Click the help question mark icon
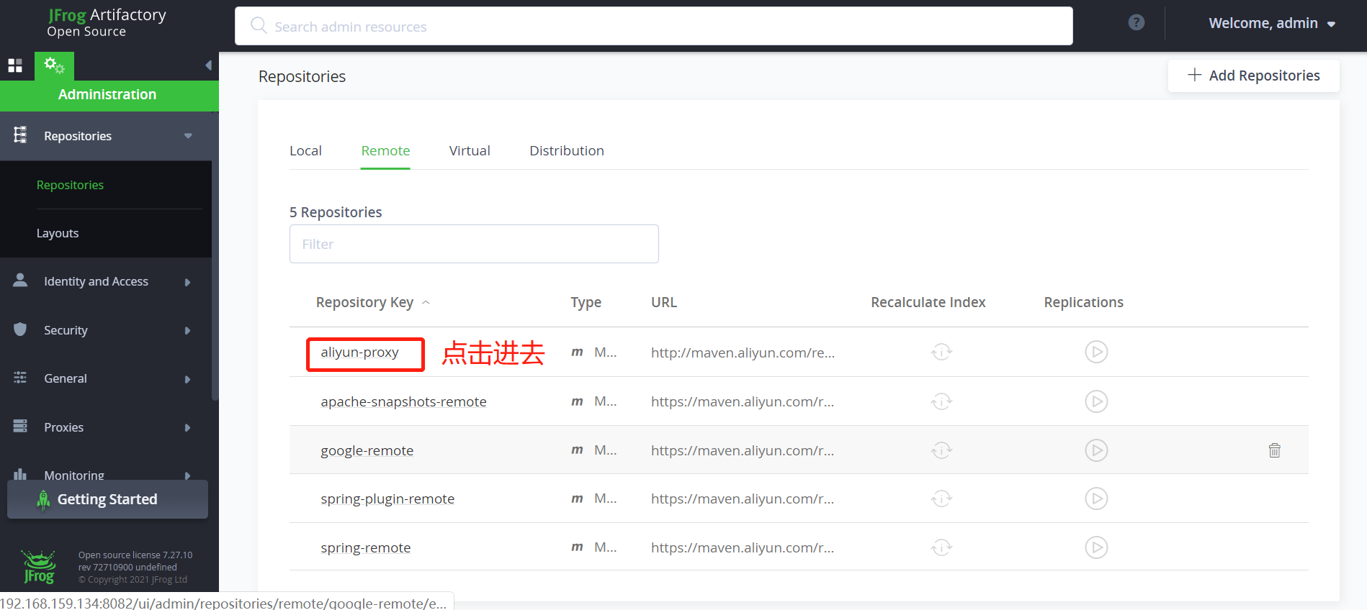1367x610 pixels. coord(1137,22)
